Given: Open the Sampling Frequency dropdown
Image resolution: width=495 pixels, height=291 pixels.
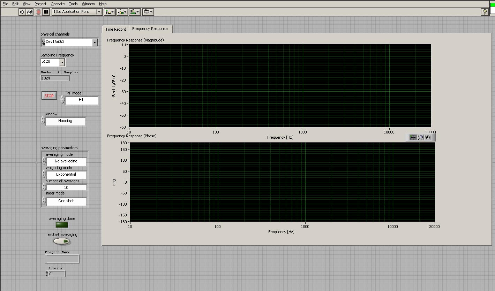Looking at the screenshot, I should point(62,62).
